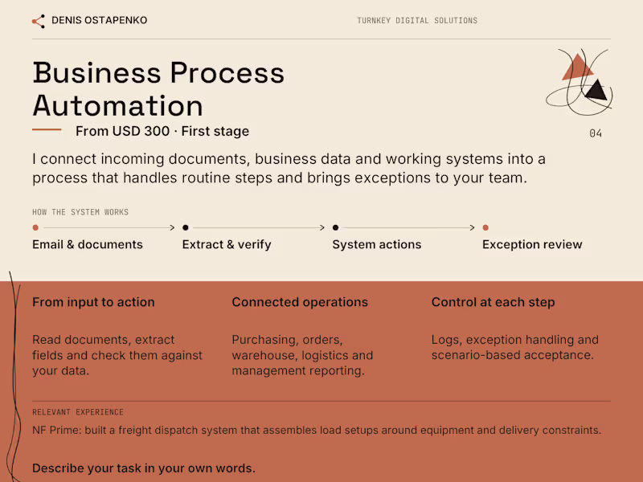Click the abstract triangles scribble illustration

tap(580, 83)
